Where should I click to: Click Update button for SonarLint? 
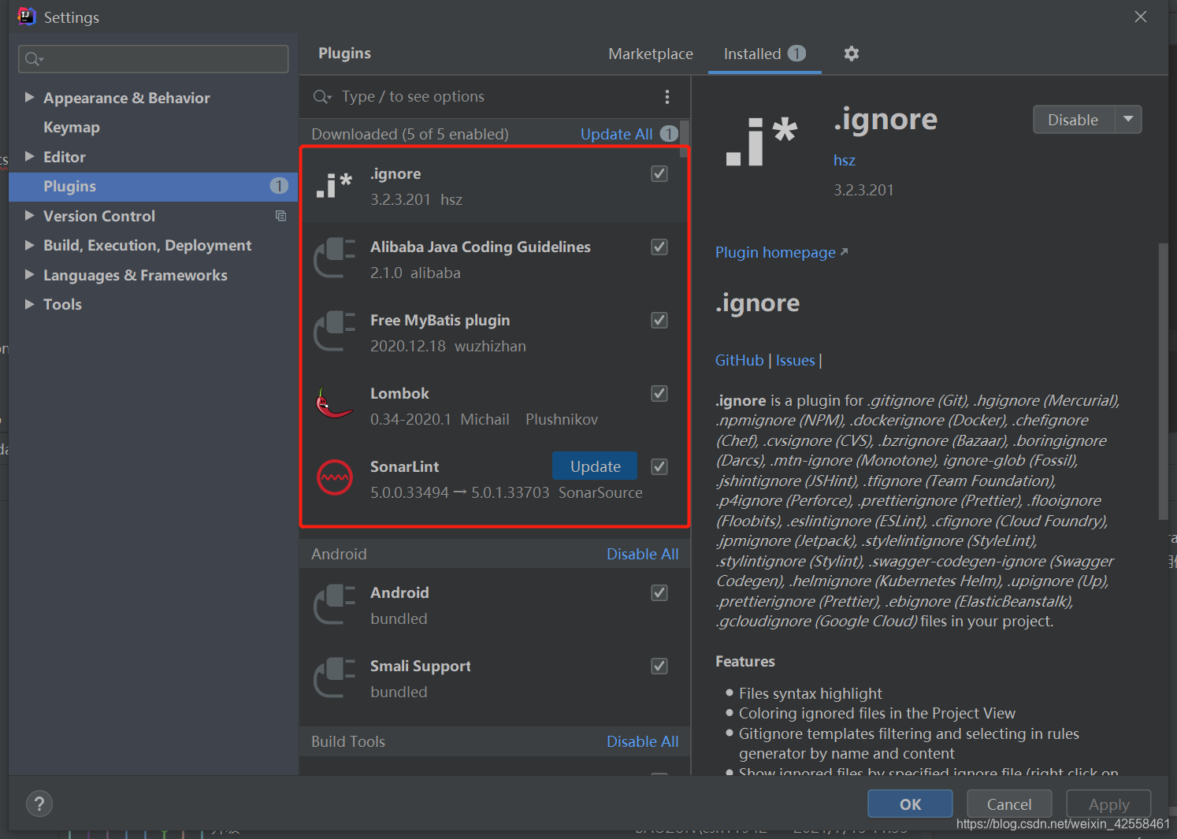pyautogui.click(x=595, y=466)
